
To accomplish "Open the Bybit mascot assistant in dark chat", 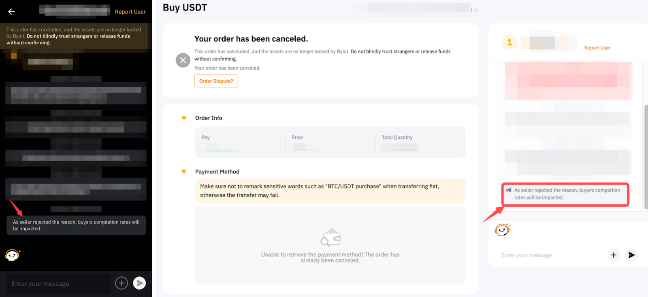I will (13, 255).
